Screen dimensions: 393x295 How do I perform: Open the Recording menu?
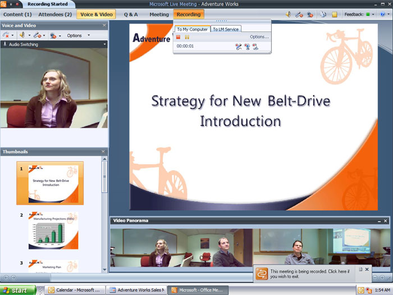[x=189, y=15]
